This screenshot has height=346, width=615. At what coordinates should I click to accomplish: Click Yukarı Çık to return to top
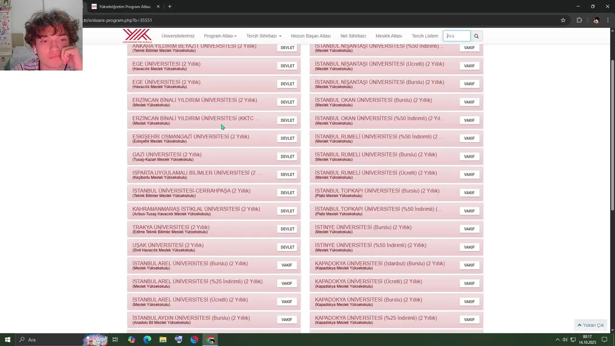[x=590, y=325]
